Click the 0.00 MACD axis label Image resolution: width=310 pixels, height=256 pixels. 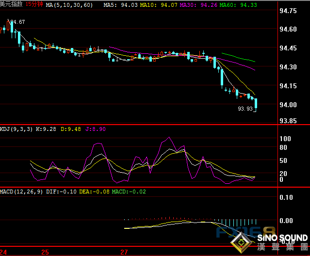coord(286,221)
